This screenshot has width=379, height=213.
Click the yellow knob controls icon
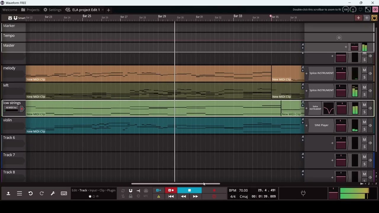(374, 18)
